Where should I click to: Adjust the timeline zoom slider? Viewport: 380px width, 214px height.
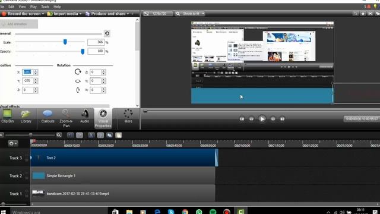30,135
